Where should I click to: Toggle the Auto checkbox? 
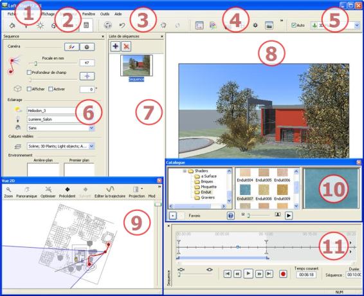pyautogui.click(x=294, y=25)
